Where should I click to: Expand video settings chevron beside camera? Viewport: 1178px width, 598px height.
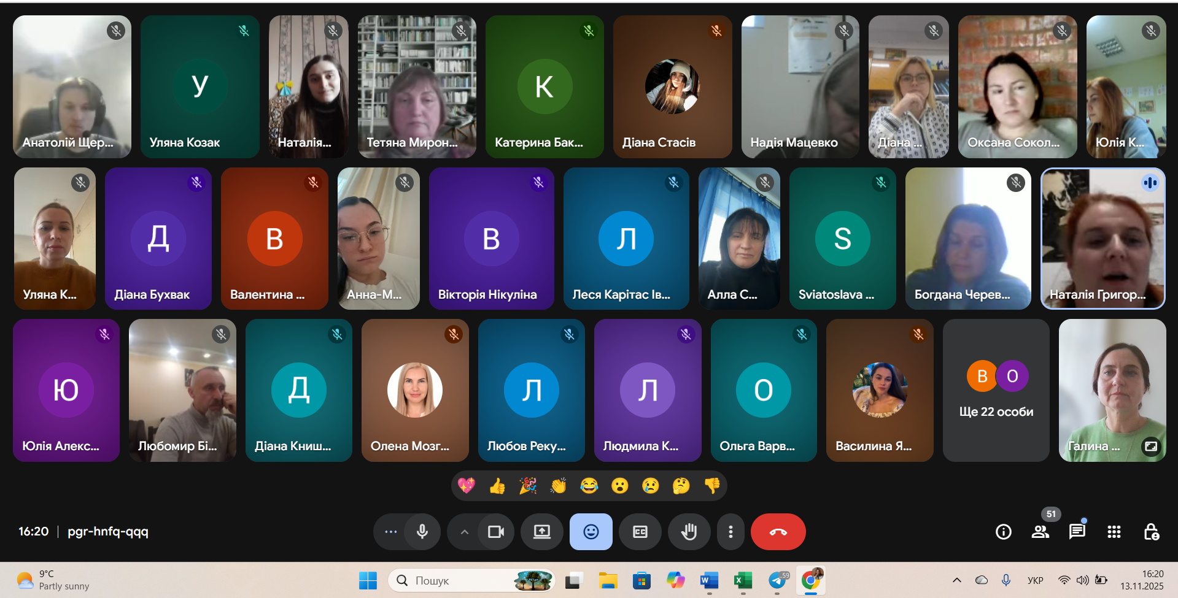(x=465, y=532)
